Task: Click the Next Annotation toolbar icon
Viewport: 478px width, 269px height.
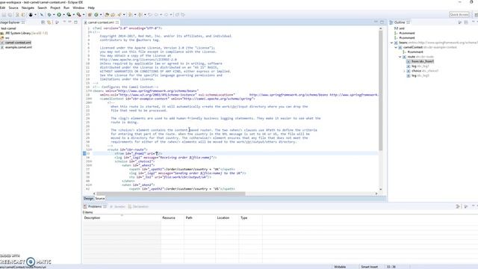Action: tap(130, 15)
